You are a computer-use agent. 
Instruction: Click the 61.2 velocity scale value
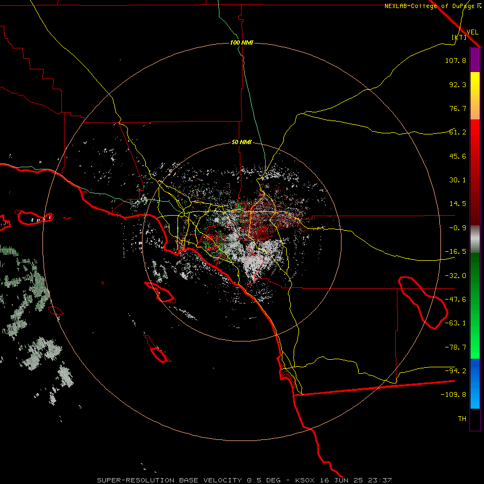[458, 132]
